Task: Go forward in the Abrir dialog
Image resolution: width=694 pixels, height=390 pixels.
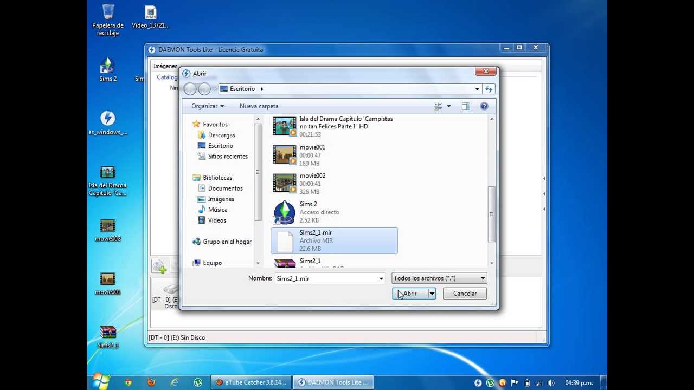Action: 204,89
